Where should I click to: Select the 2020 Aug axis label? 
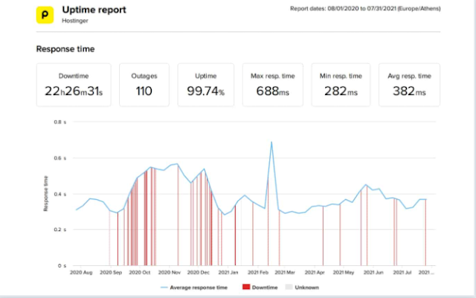[x=81, y=273]
